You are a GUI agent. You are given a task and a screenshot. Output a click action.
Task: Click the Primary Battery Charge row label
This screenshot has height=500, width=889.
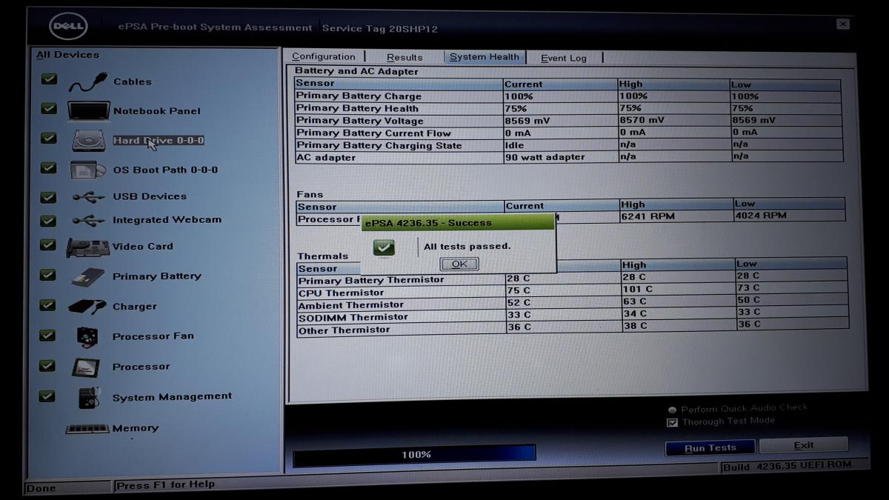[359, 96]
